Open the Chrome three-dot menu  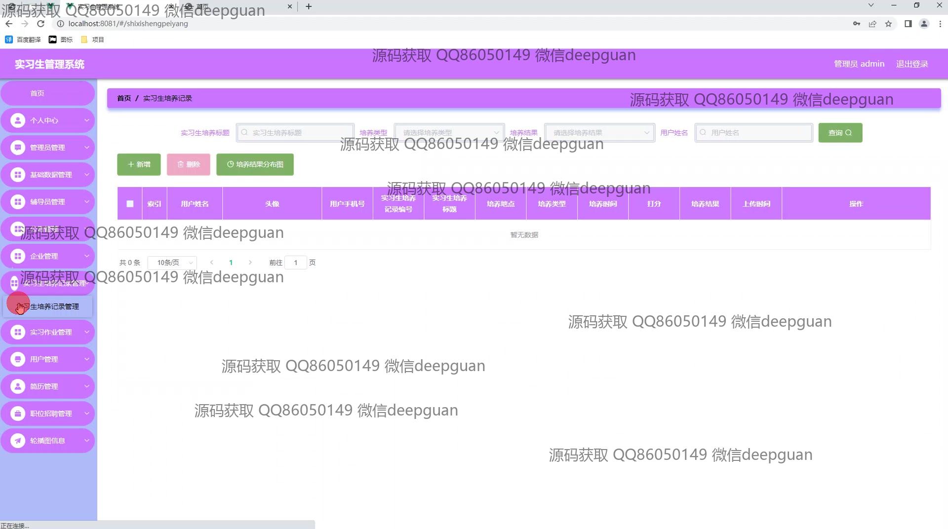click(940, 24)
